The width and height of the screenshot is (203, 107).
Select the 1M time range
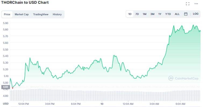click(x=144, y=14)
